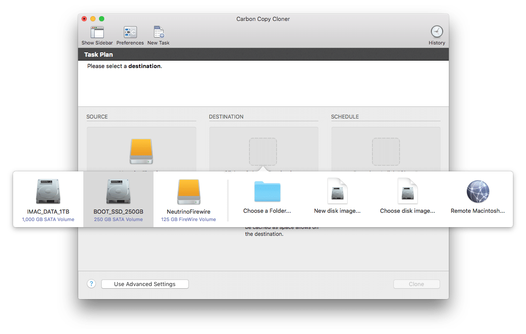Image resolution: width=526 pixels, height=334 pixels.
Task: Click the 125 GB FireWire Volume subtitle
Action: [188, 219]
